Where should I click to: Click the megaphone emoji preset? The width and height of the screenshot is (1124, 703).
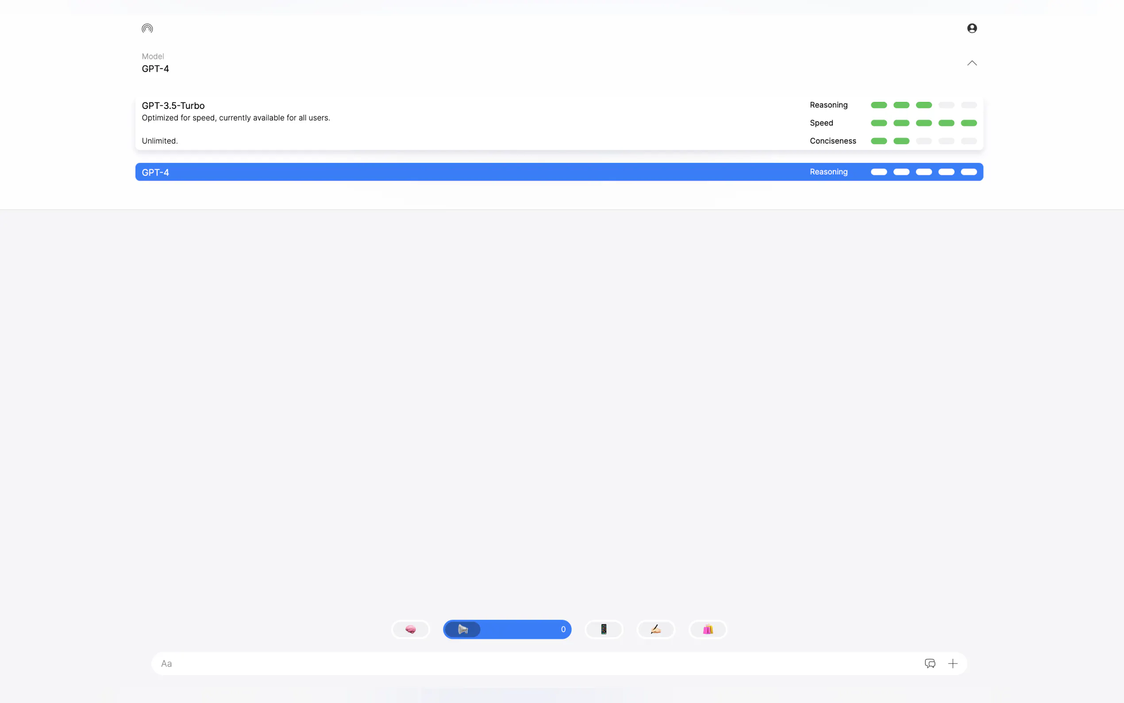tap(463, 629)
